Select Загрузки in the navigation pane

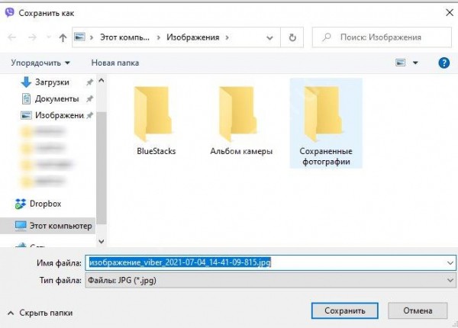pyautogui.click(x=52, y=82)
